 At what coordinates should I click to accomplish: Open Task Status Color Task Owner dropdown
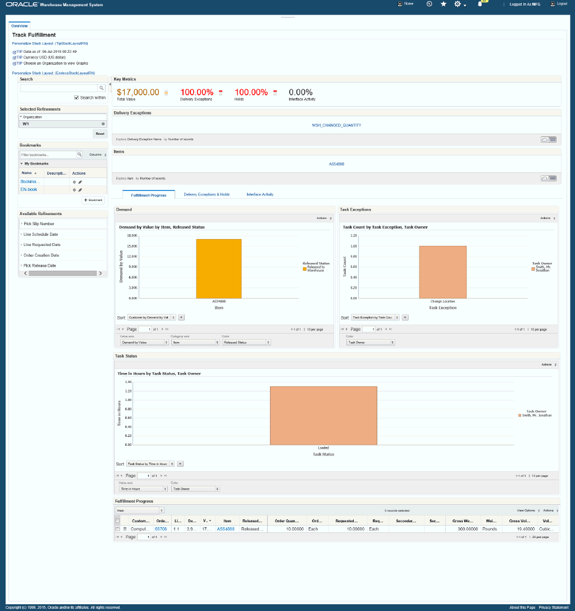[x=195, y=489]
